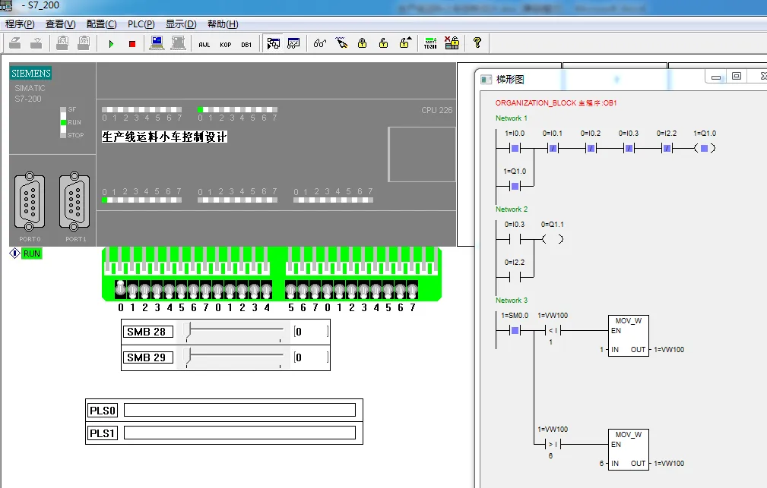
Task: Toggle the leftmost input switch labeled 0
Action: (120, 289)
